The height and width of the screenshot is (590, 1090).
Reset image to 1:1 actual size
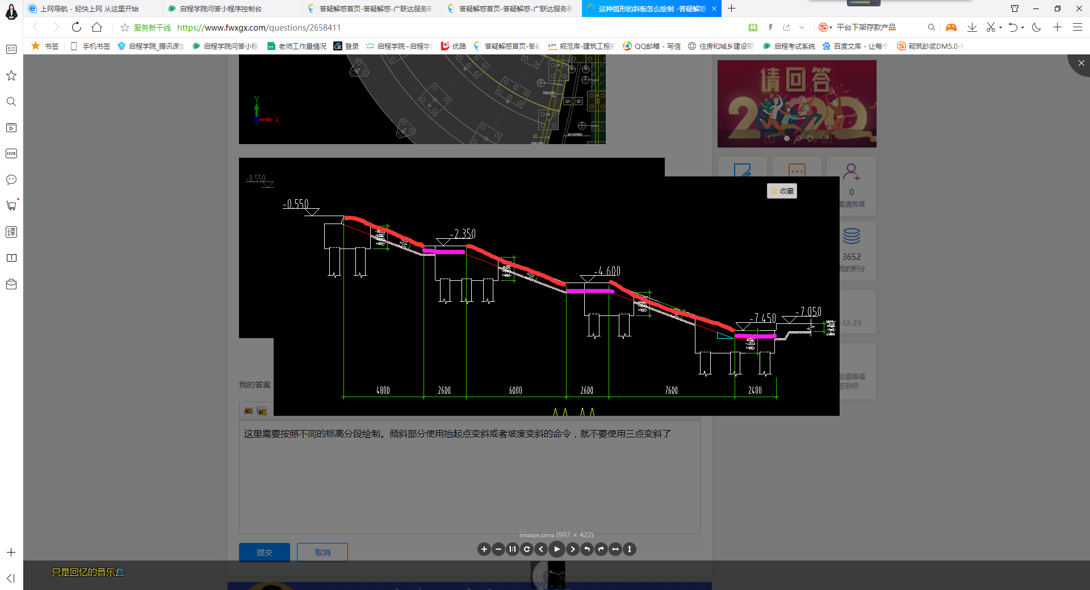(x=513, y=549)
